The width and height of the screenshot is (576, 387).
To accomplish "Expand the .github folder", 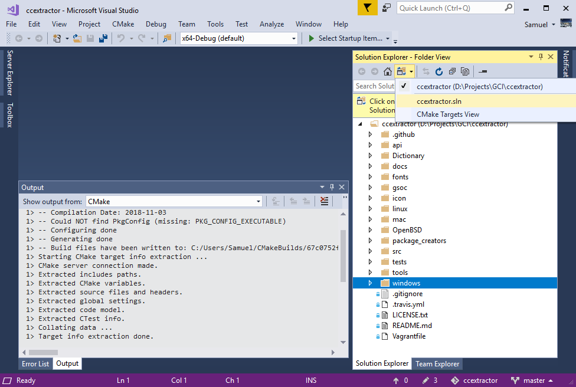I will tap(370, 135).
